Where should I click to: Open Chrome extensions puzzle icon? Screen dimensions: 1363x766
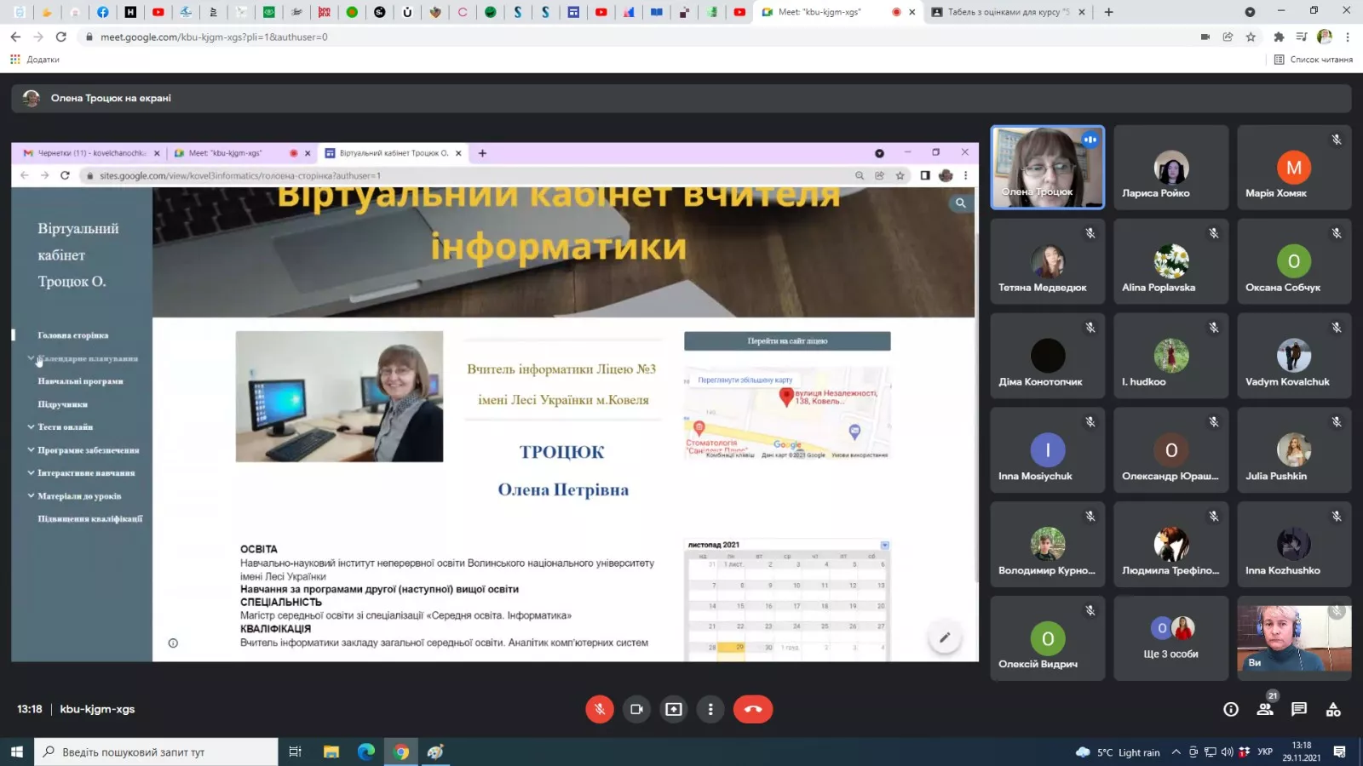pyautogui.click(x=1279, y=37)
